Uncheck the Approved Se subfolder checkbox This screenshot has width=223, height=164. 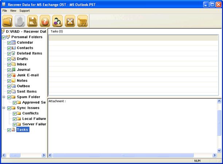(15, 103)
